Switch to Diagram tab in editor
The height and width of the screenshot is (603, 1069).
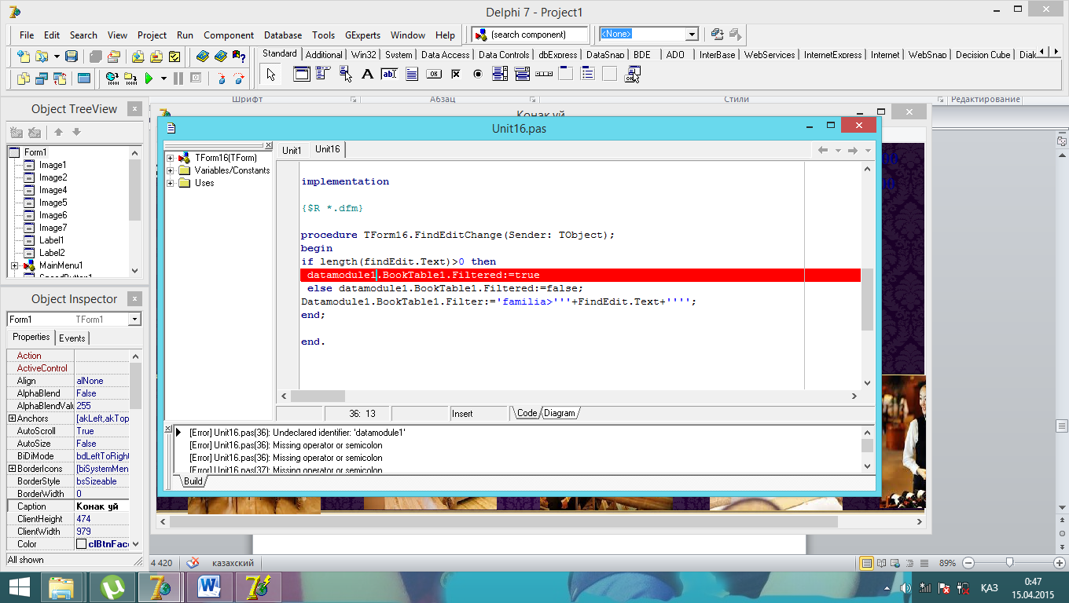point(559,413)
